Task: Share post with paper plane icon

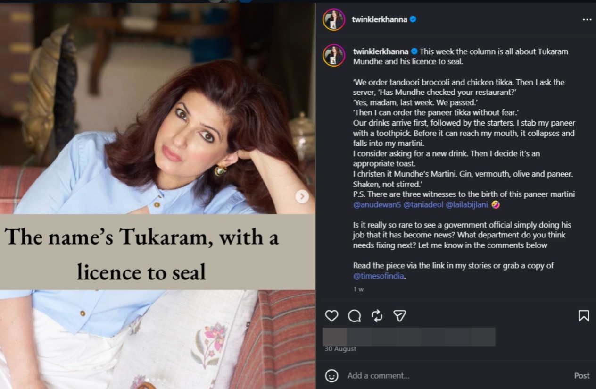Action: (x=400, y=316)
